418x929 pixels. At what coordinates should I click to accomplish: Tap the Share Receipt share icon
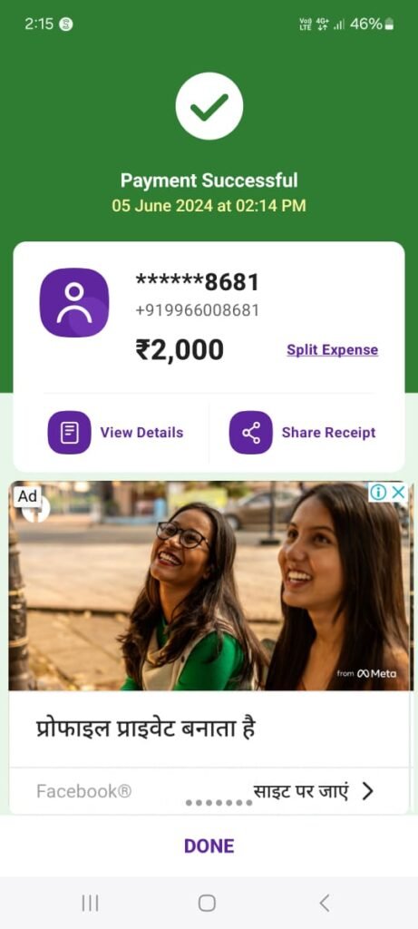(x=251, y=433)
